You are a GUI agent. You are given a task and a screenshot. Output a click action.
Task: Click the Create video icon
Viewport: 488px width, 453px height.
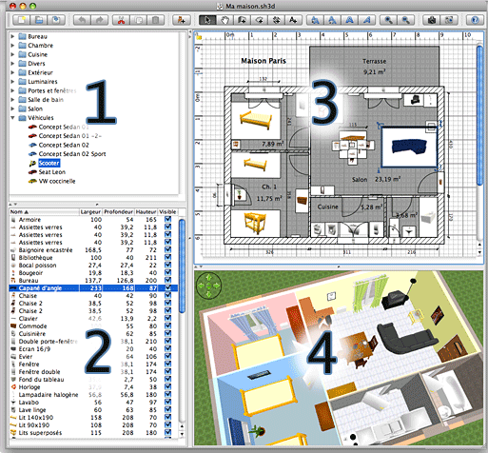click(449, 20)
